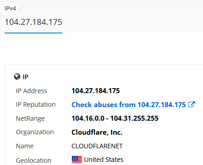Click the globe icon next to IP

pyautogui.click(x=17, y=76)
